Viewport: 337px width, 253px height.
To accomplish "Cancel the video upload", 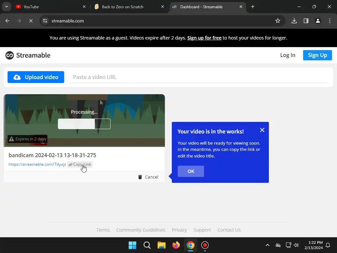I will [x=148, y=177].
